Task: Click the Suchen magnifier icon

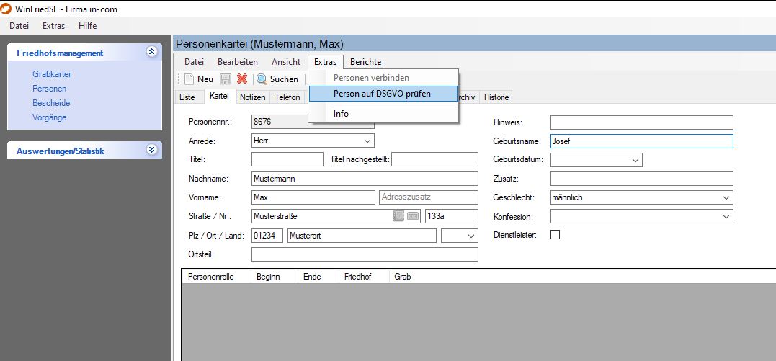Action: pyautogui.click(x=262, y=79)
